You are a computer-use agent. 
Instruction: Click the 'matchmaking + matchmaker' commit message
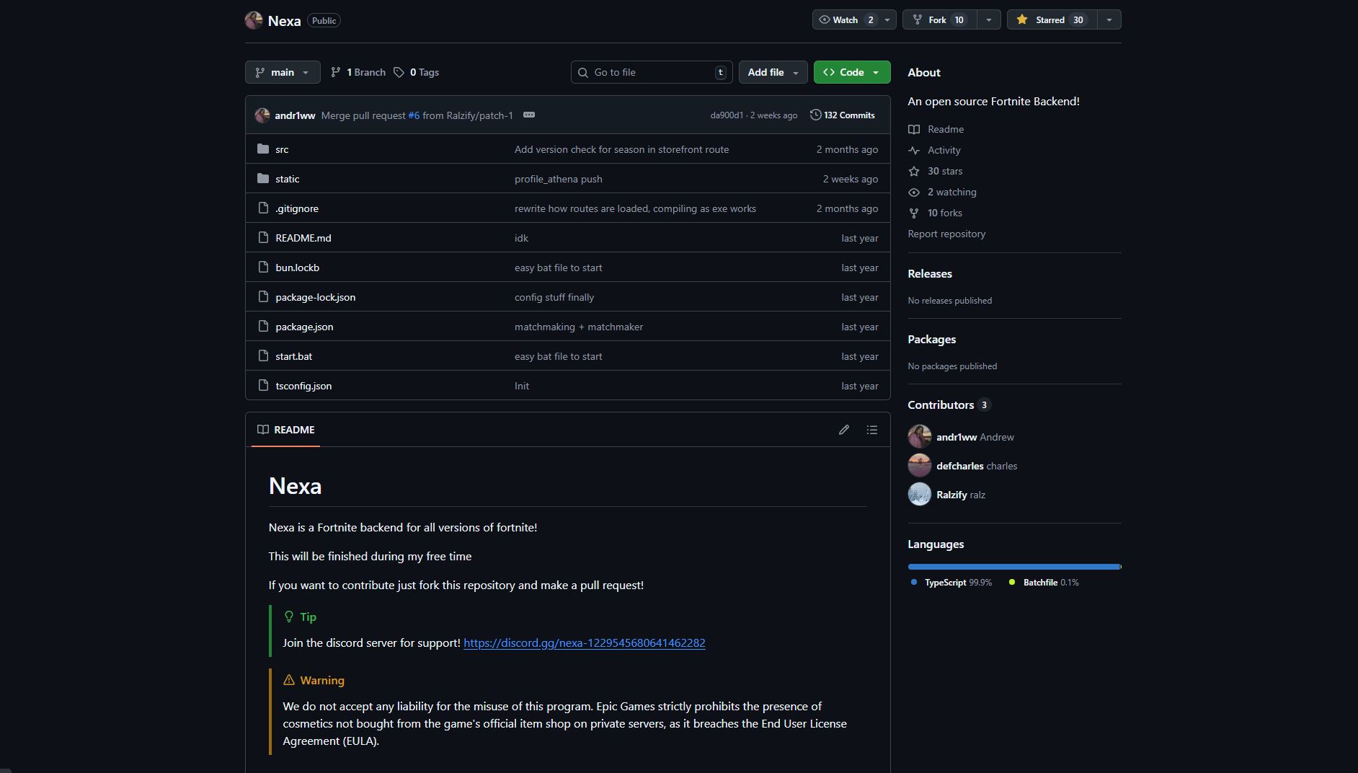[579, 327]
